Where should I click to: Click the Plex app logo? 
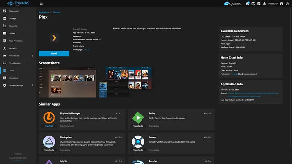pos(54,38)
